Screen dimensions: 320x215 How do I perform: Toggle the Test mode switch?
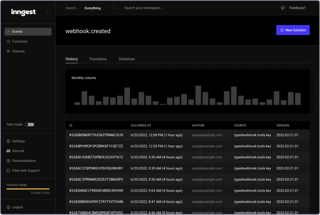(29, 124)
